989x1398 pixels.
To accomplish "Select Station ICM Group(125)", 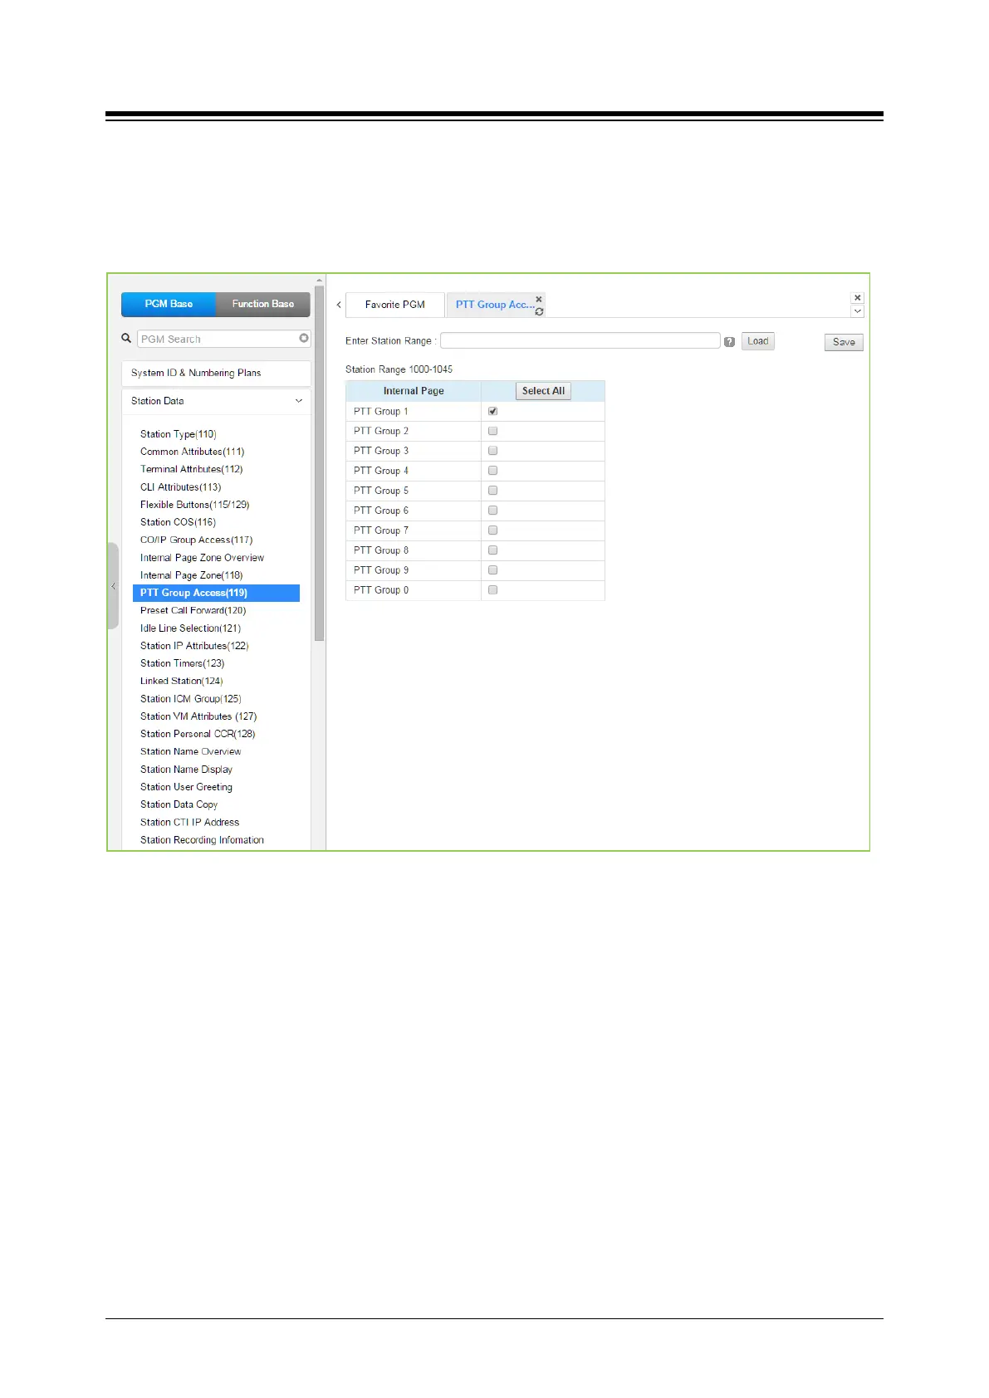I will [191, 699].
